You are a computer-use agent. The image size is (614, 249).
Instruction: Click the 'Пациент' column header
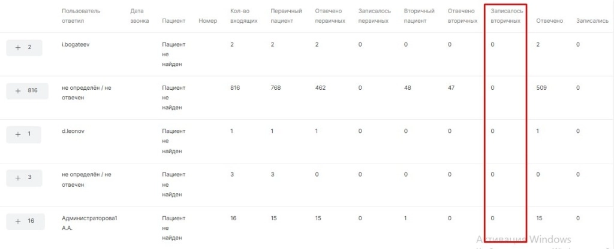pyautogui.click(x=173, y=21)
